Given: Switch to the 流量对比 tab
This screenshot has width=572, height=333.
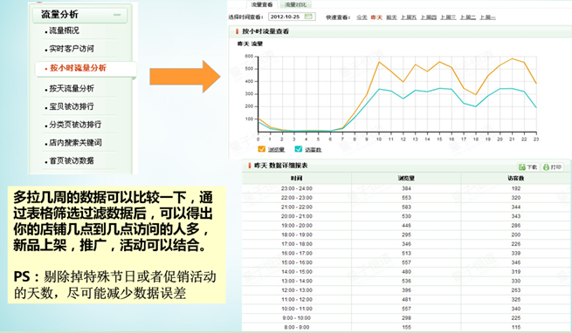Looking at the screenshot, I should tap(295, 4).
